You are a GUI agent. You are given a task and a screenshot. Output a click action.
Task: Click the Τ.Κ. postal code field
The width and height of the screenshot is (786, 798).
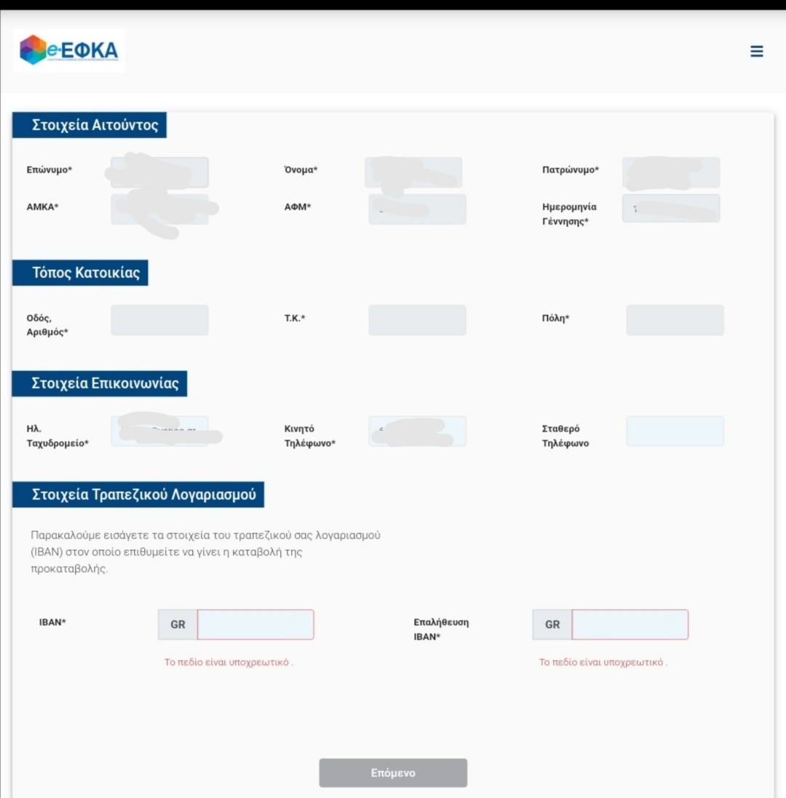[x=417, y=320]
